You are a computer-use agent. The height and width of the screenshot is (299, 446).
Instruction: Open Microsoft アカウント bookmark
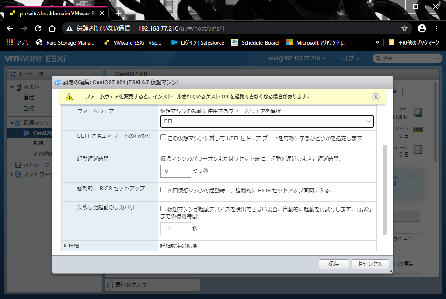316,43
